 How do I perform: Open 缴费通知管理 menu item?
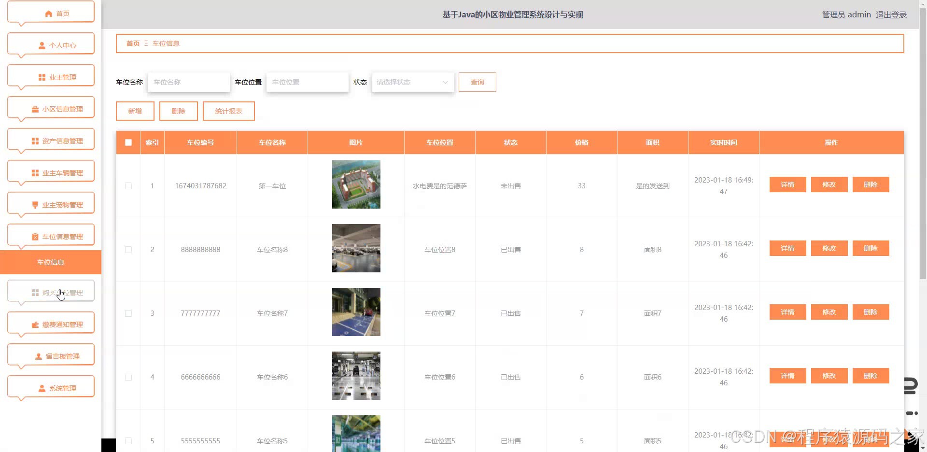tap(51, 324)
